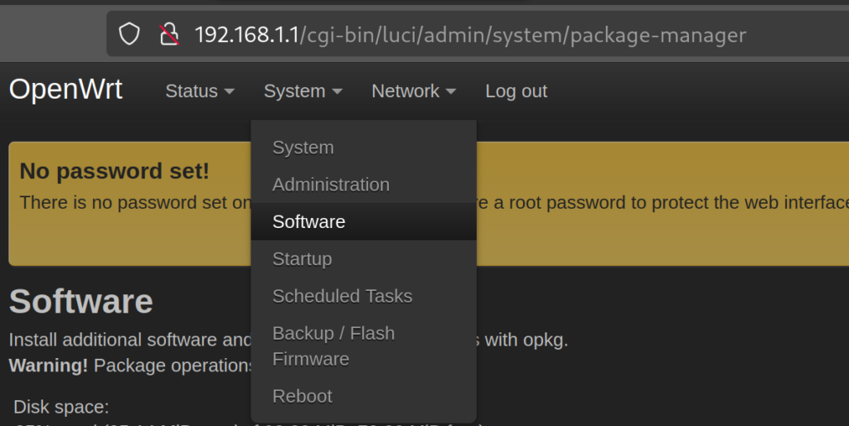Image resolution: width=849 pixels, height=426 pixels.
Task: Select Backup / Flash Firmware menu item
Action: tap(333, 346)
